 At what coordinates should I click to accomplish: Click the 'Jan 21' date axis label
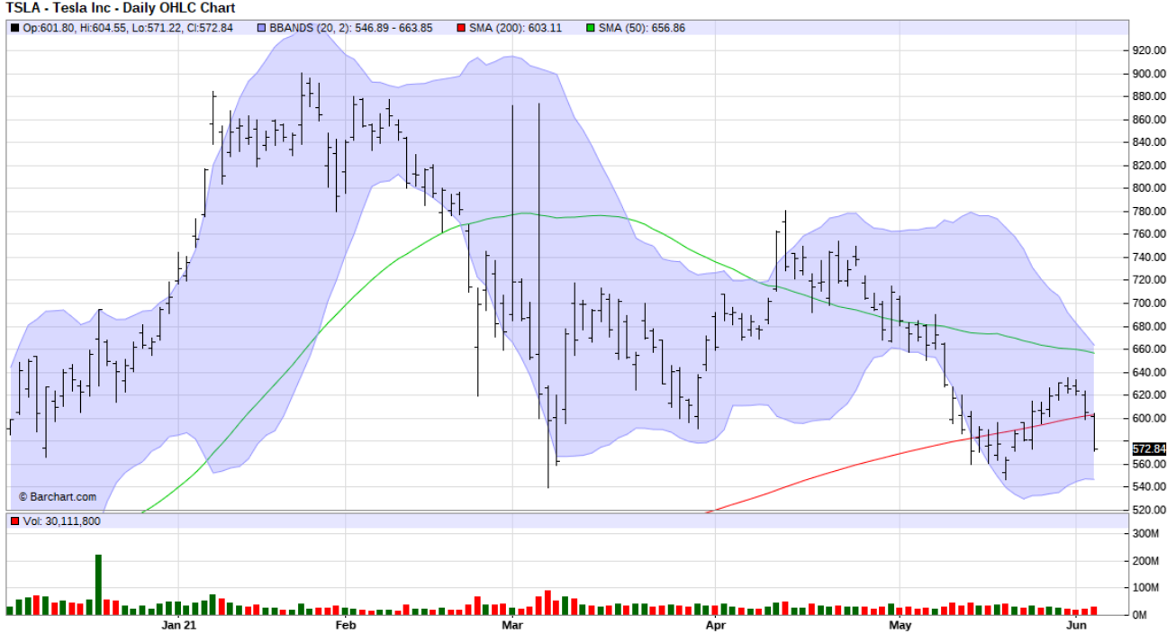pyautogui.click(x=178, y=625)
